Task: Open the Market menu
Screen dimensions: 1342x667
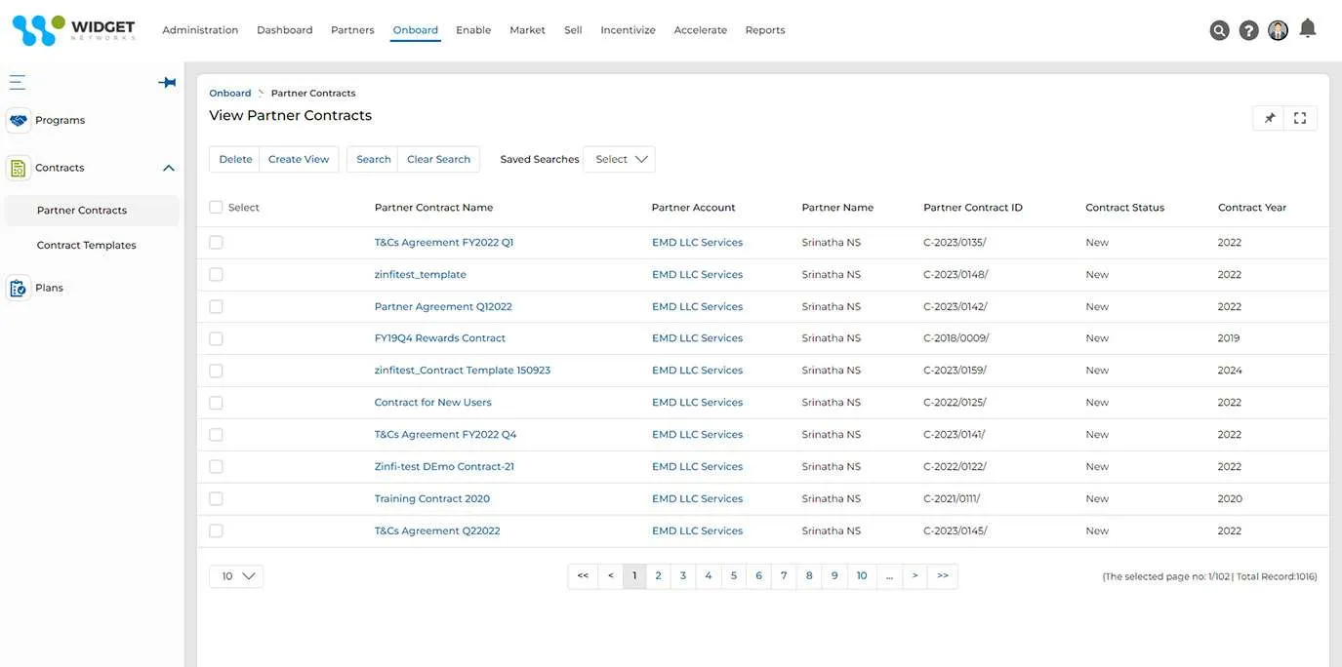Action: (527, 30)
